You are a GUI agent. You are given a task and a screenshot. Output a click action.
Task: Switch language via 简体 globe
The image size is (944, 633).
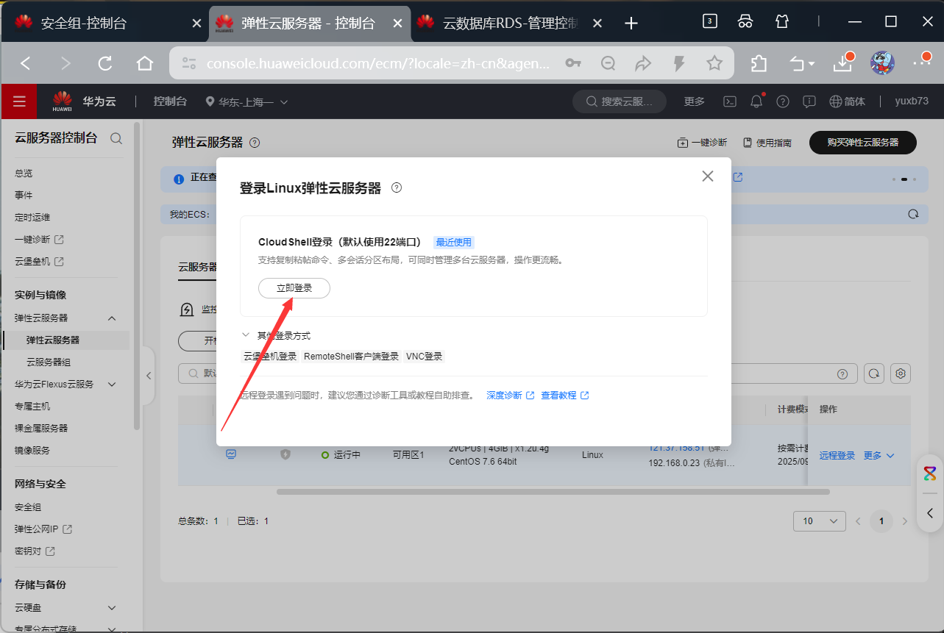[847, 101]
